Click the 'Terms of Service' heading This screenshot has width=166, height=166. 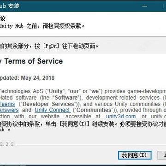point(34,61)
